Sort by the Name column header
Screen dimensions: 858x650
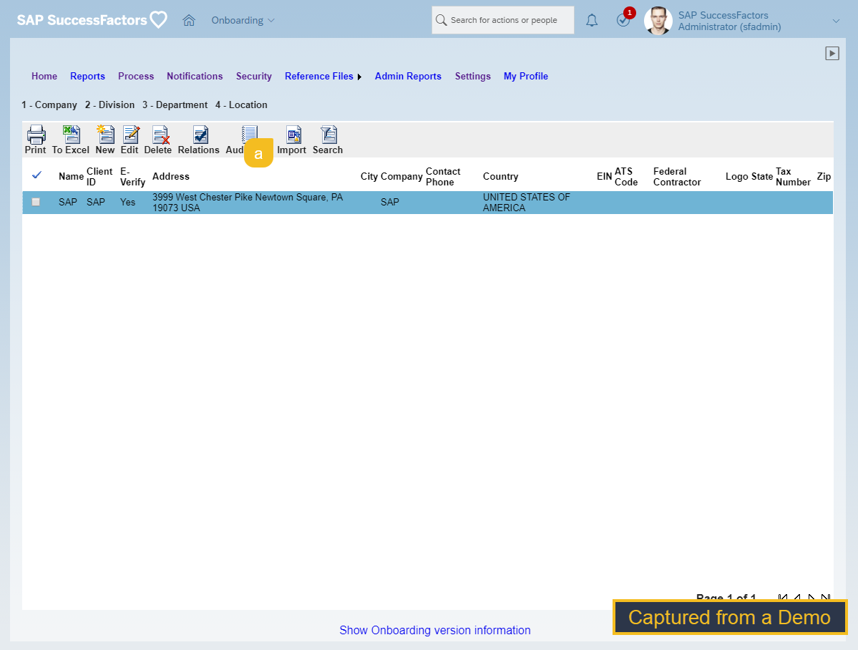(x=71, y=176)
